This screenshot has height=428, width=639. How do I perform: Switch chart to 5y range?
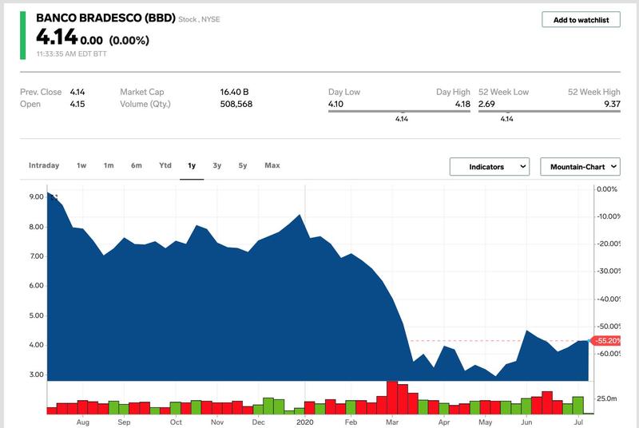tap(243, 165)
